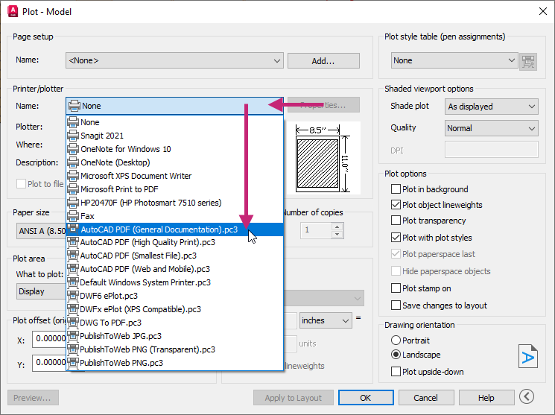Enable Plot upside-down checkbox
This screenshot has width=555, height=415.
[x=396, y=372]
